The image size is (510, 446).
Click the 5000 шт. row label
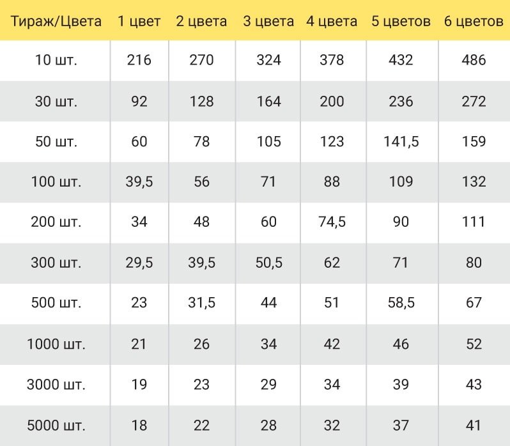[56, 426]
